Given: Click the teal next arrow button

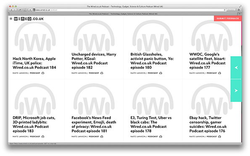Looking at the screenshot, I should click(236, 91).
